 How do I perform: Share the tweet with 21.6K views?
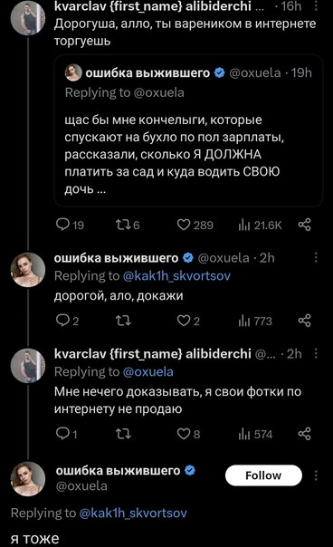click(304, 225)
